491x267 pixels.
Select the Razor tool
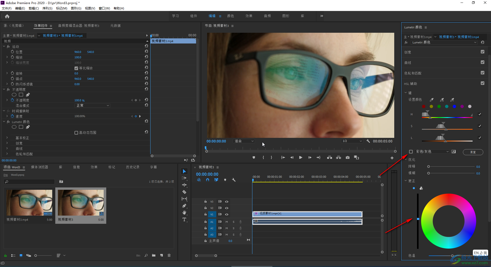[184, 192]
